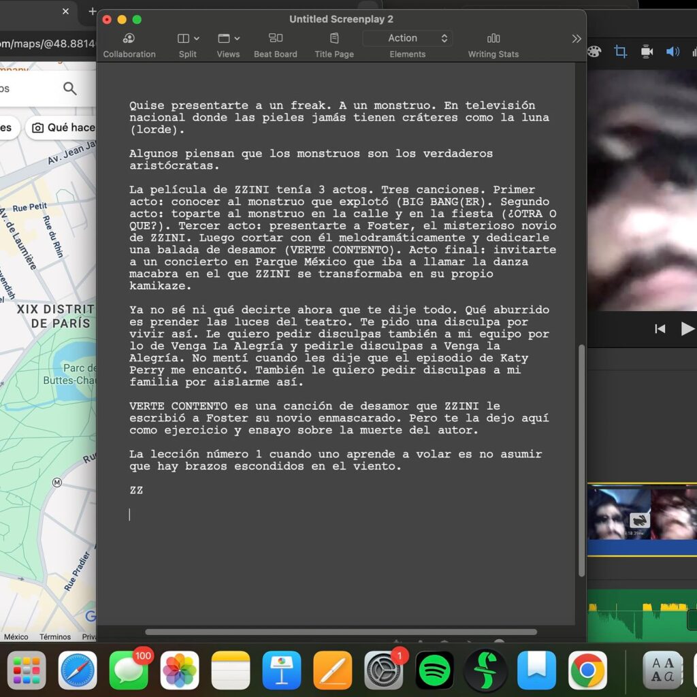
Task: Show hidden toolbar items with double chevron
Action: [576, 39]
